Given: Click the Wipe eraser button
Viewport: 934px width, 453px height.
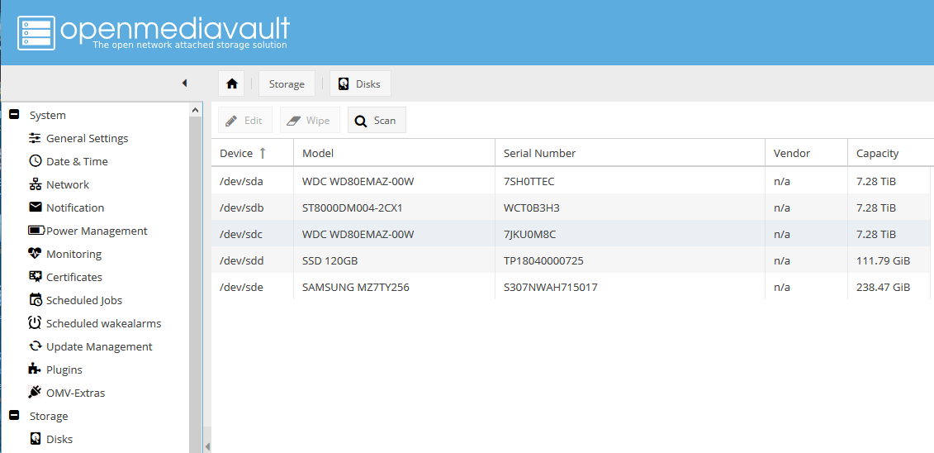Looking at the screenshot, I should [x=309, y=121].
